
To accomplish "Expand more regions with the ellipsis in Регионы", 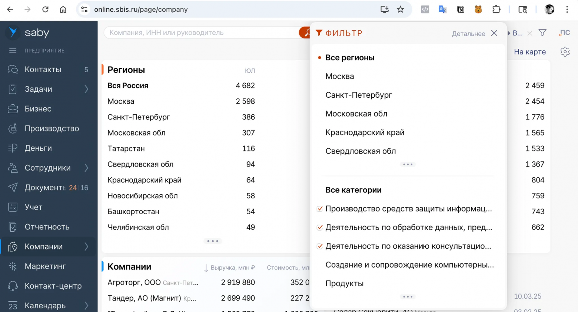I will 213,241.
